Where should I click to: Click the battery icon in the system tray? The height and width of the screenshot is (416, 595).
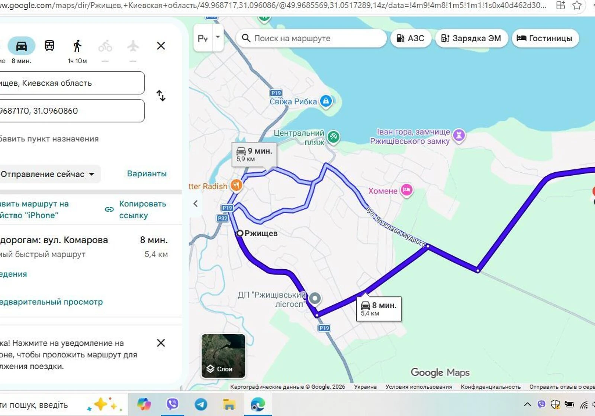click(x=569, y=404)
